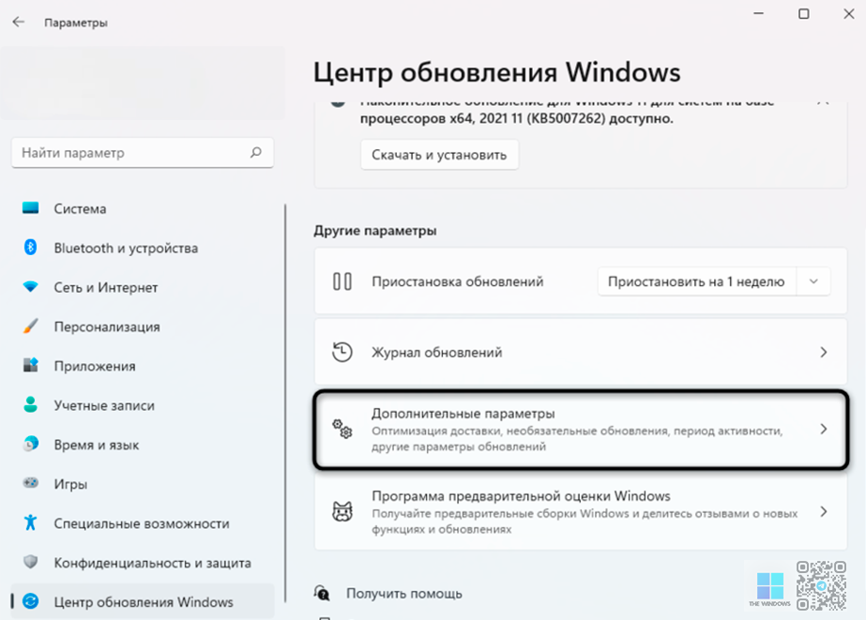The image size is (866, 620).
Task: Close the Параметры window
Action: coord(849,13)
